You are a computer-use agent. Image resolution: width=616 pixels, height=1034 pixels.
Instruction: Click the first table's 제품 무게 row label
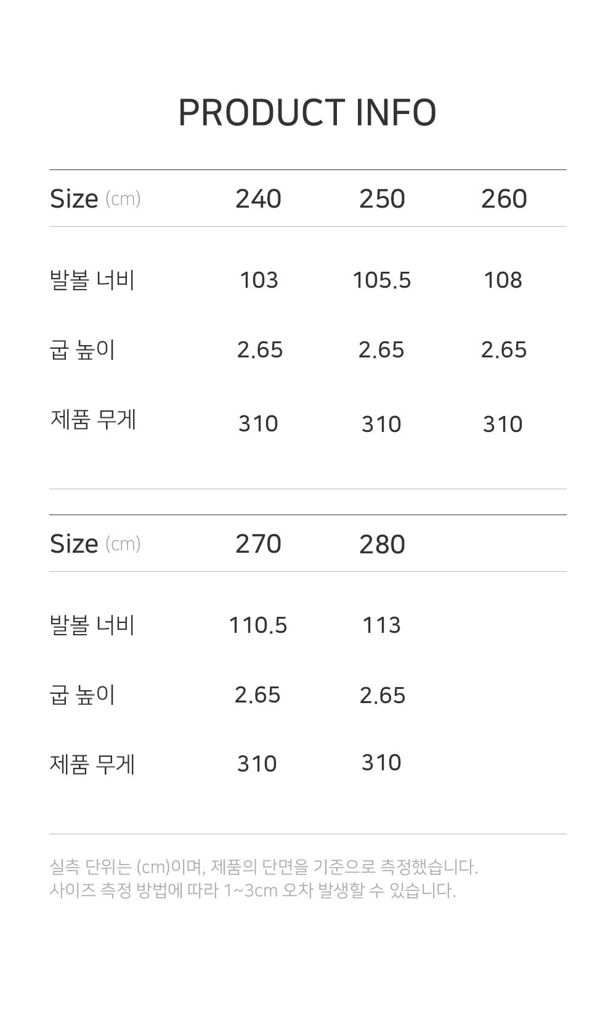[x=92, y=420]
